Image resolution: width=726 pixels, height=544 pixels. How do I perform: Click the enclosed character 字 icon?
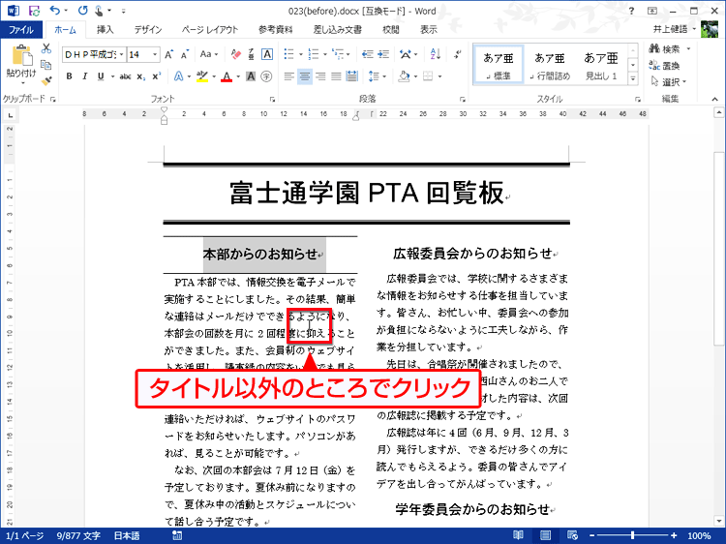point(266,76)
